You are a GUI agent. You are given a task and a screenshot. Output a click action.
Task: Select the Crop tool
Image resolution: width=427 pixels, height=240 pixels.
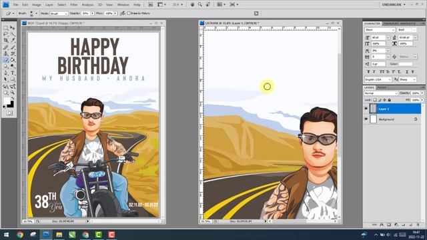tap(6, 41)
